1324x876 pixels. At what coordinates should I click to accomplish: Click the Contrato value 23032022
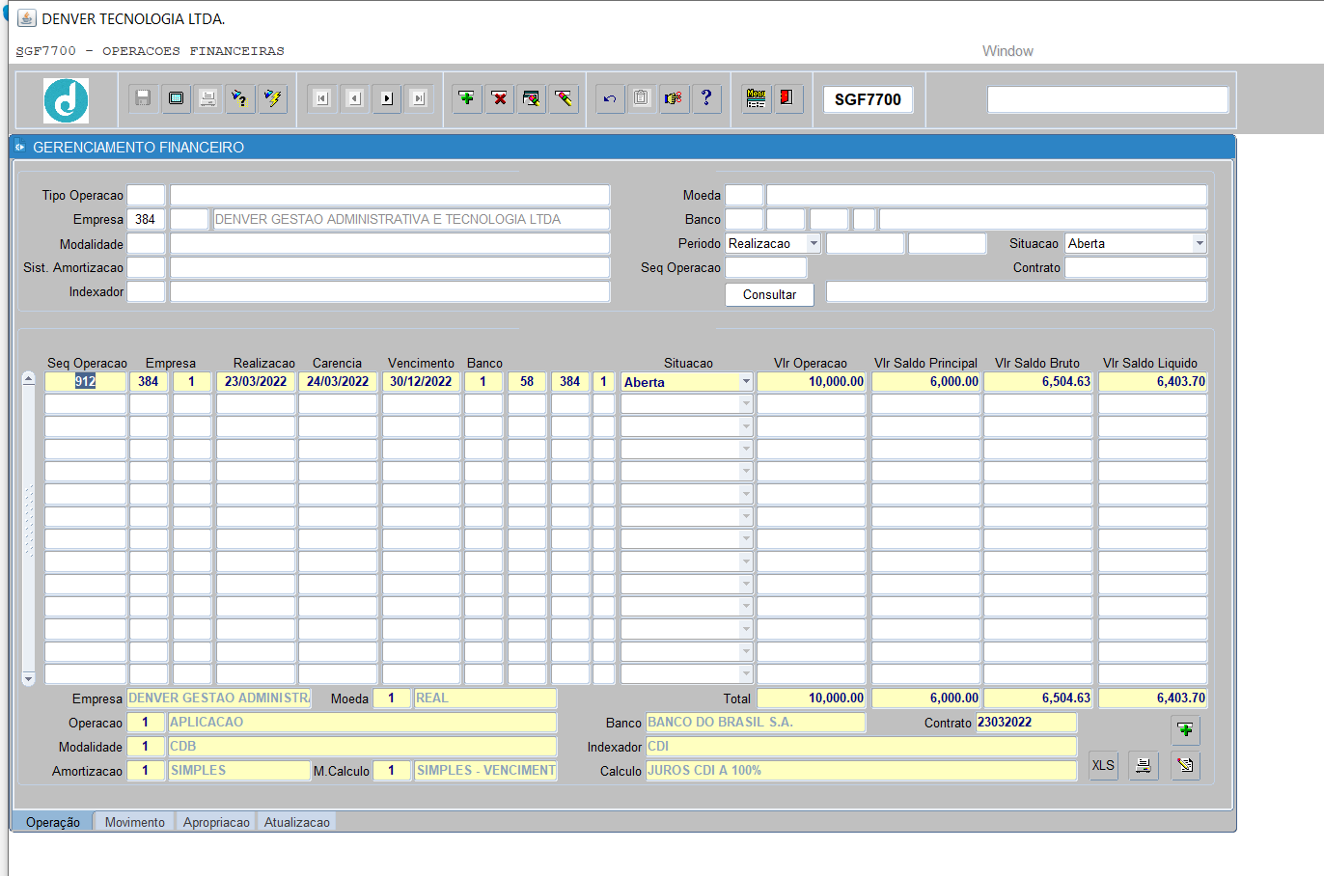[x=1026, y=722]
